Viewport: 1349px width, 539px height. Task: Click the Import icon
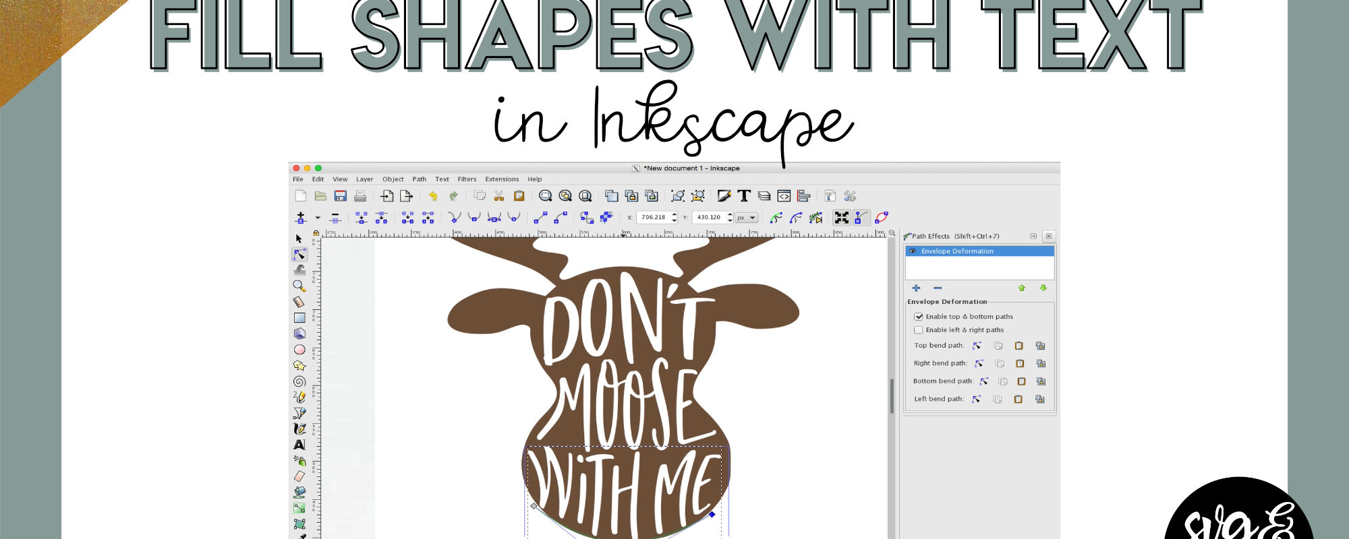point(386,196)
